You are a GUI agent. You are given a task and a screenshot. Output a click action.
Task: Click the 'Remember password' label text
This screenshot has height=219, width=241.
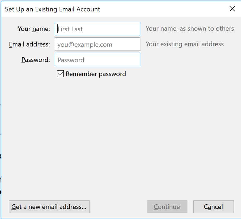pyautogui.click(x=95, y=74)
